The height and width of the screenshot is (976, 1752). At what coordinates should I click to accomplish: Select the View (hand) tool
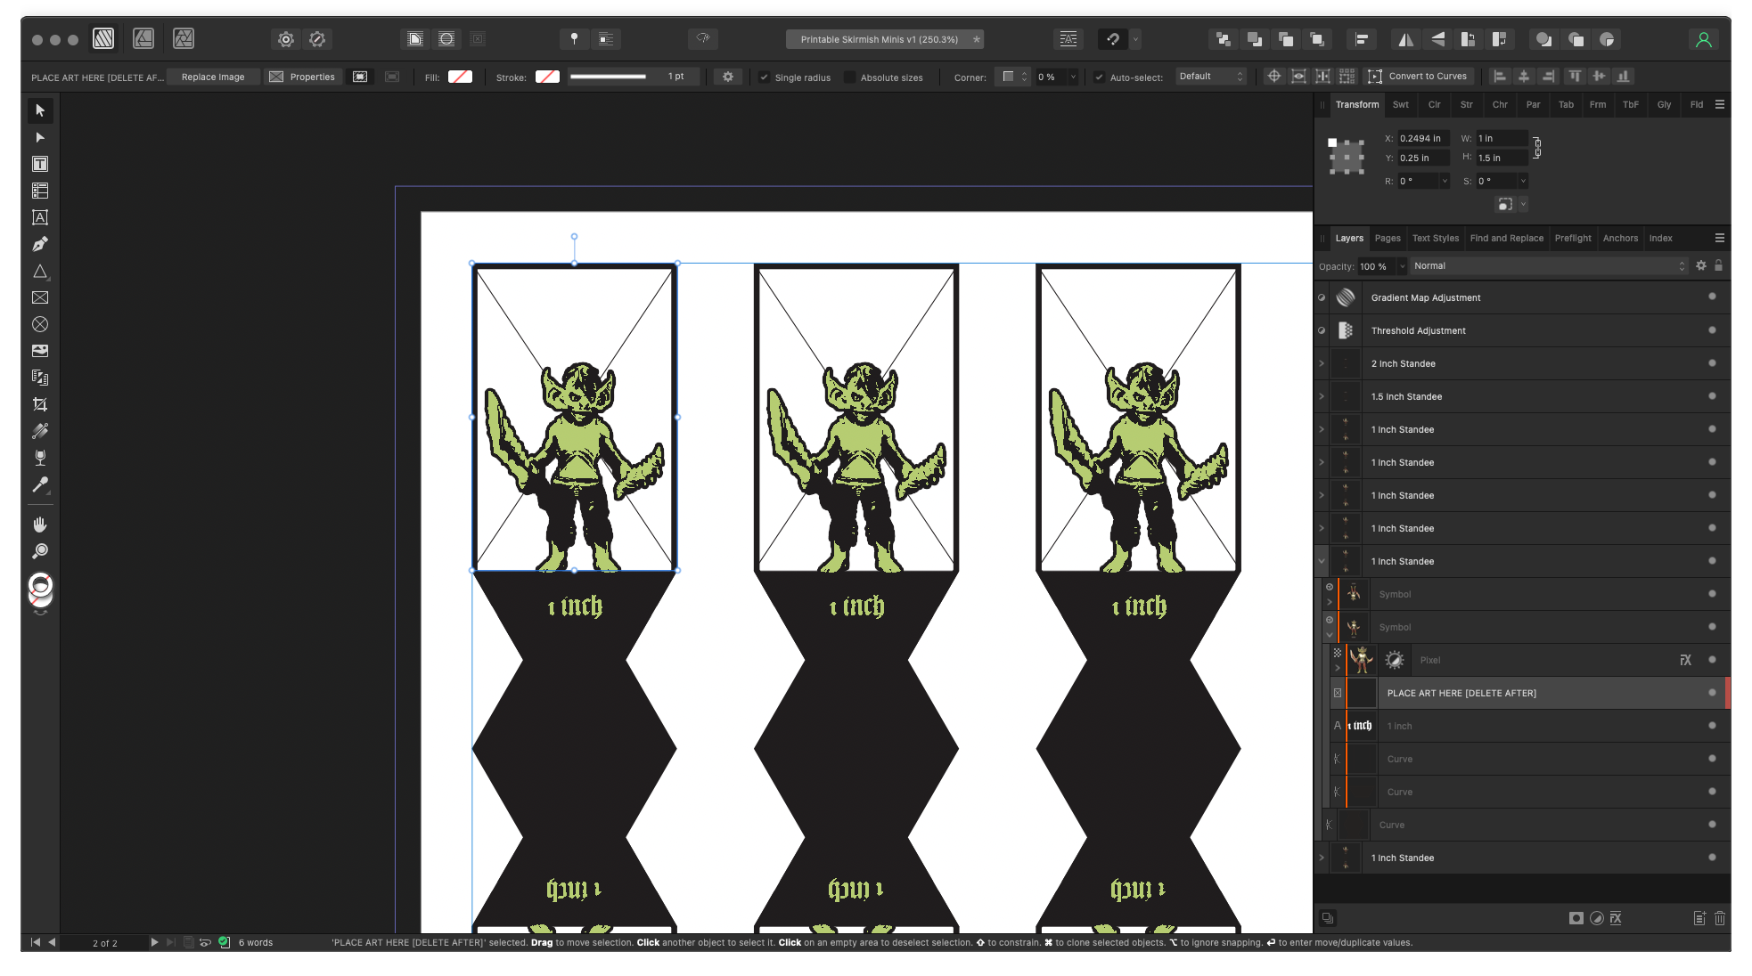tap(40, 525)
